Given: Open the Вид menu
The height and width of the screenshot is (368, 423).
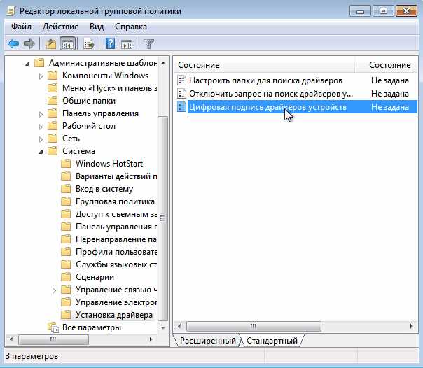Looking at the screenshot, I should point(97,27).
